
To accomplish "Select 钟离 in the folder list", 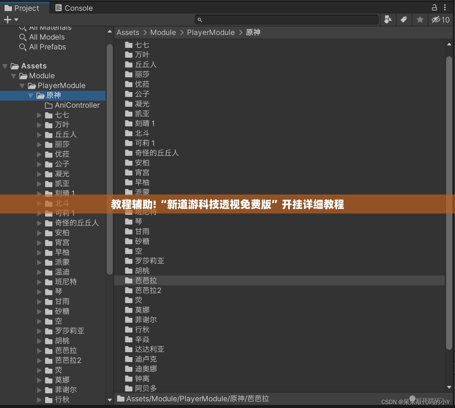I will [142, 379].
